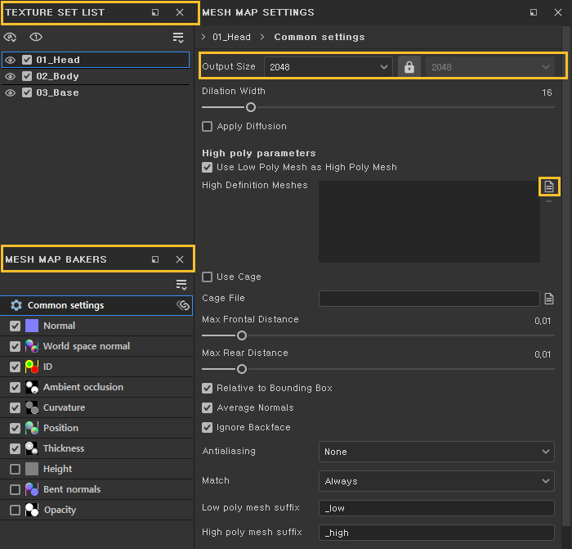Image resolution: width=572 pixels, height=549 pixels.
Task: Enable the Apply Diffusion checkbox
Action: coord(208,127)
